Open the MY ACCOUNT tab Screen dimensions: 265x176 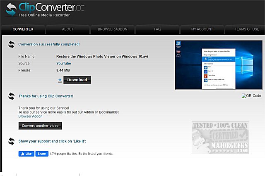pos(202,29)
